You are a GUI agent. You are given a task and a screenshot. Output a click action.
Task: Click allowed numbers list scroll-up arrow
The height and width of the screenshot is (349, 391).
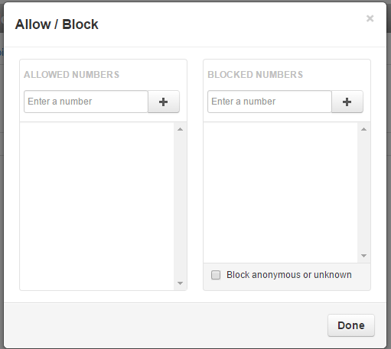point(180,129)
